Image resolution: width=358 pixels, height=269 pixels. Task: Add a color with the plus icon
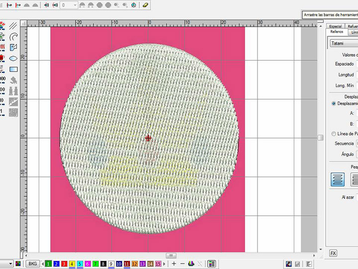(x=174, y=264)
